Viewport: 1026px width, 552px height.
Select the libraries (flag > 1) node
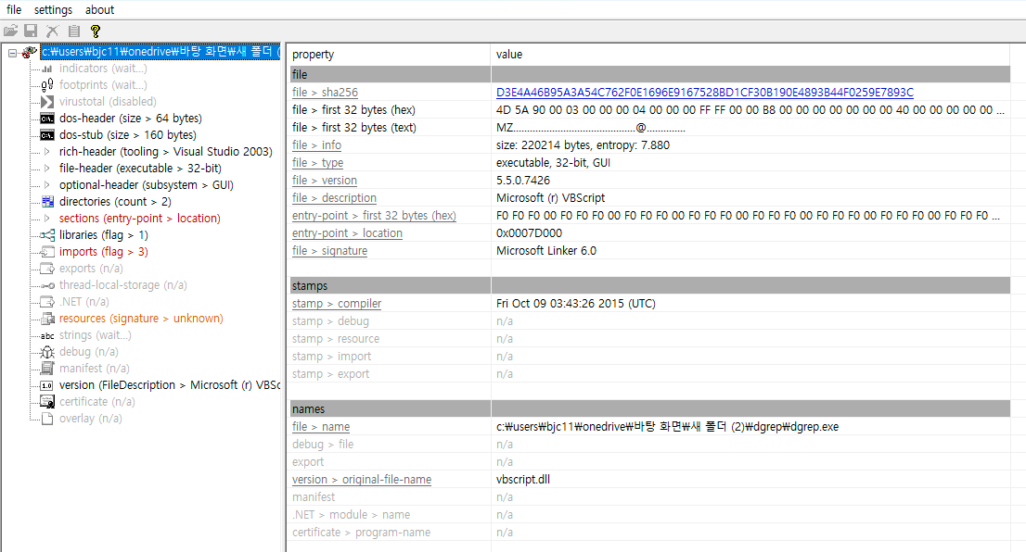tap(103, 235)
